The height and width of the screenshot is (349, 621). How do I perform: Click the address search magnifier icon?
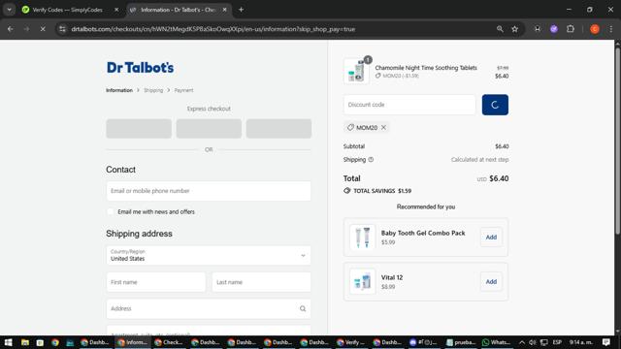pyautogui.click(x=303, y=308)
